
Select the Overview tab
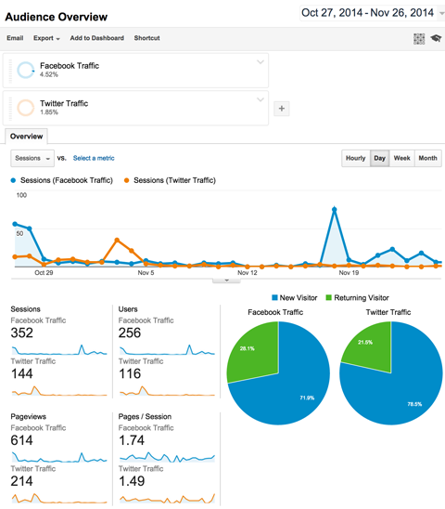coord(26,137)
